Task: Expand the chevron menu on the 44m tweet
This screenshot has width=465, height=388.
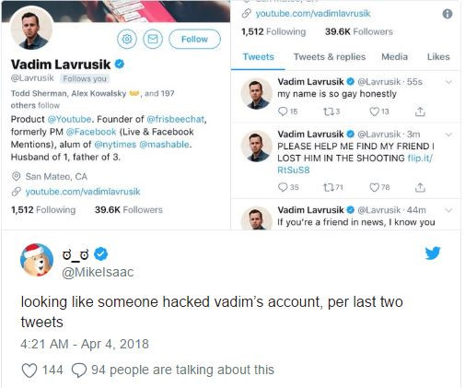Action: pyautogui.click(x=448, y=210)
